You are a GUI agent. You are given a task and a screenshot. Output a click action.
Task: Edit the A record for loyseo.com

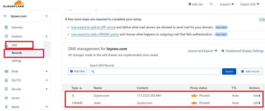(257, 96)
